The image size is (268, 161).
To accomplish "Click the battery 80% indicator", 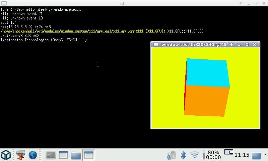I will pyautogui.click(x=213, y=155).
